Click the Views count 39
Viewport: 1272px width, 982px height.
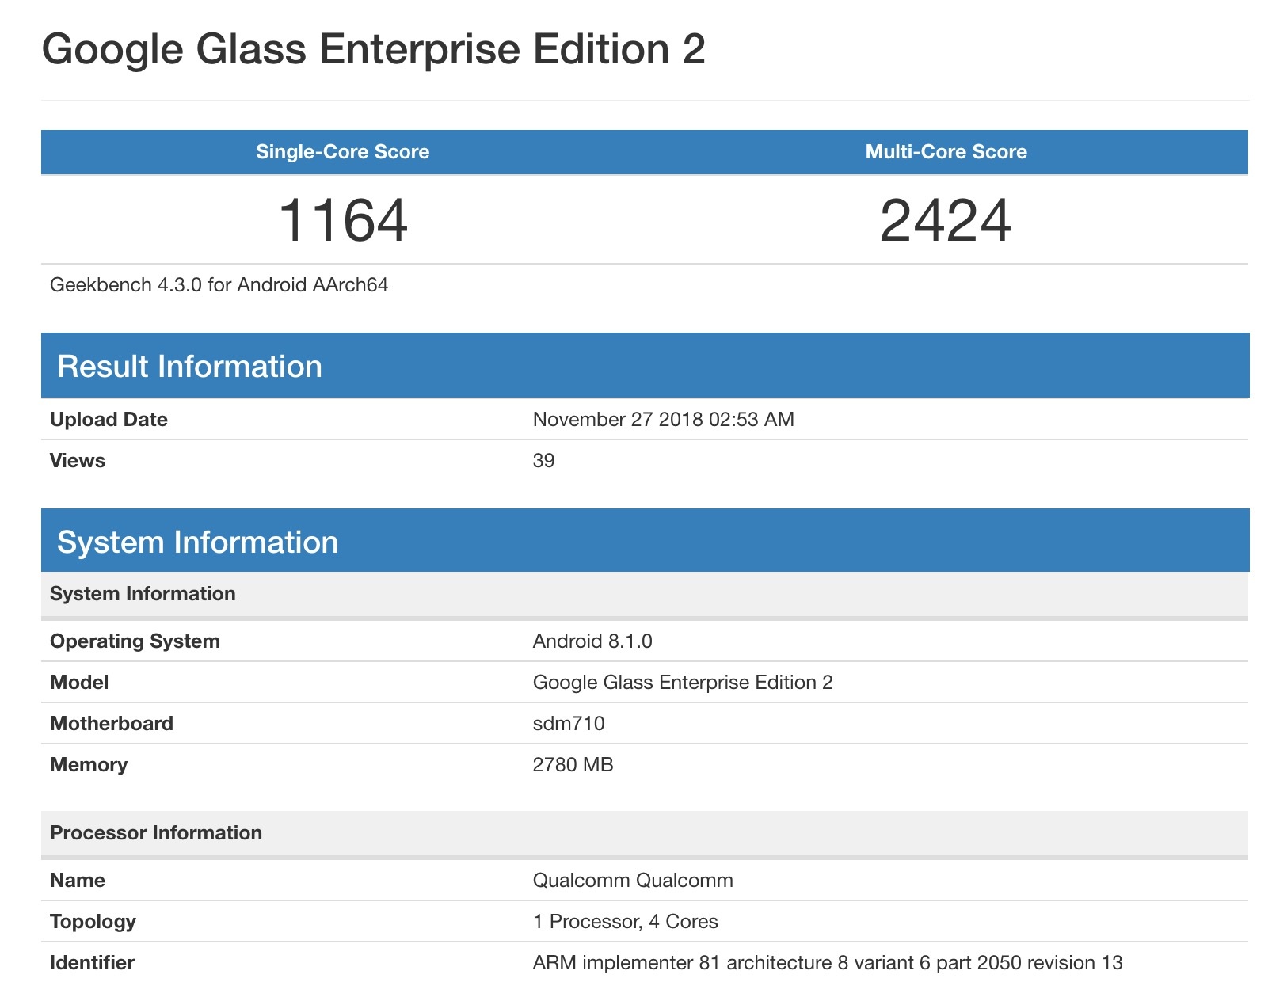(543, 461)
